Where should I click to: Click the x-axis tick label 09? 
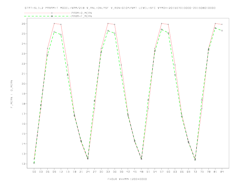pos(54,172)
